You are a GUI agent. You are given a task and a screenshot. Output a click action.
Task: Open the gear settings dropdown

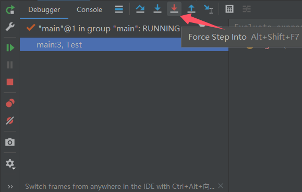tap(10, 164)
